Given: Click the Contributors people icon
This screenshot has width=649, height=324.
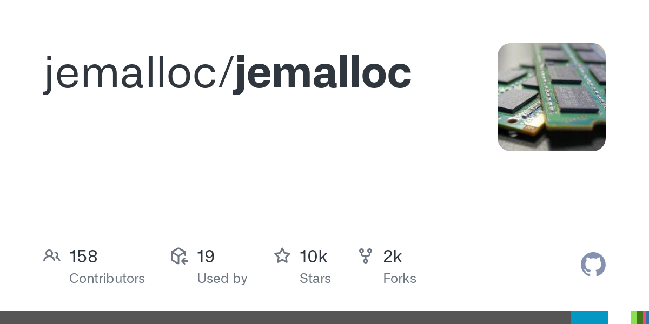Looking at the screenshot, I should click(52, 256).
